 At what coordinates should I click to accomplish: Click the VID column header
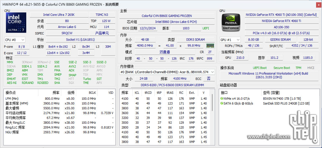[106, 93]
